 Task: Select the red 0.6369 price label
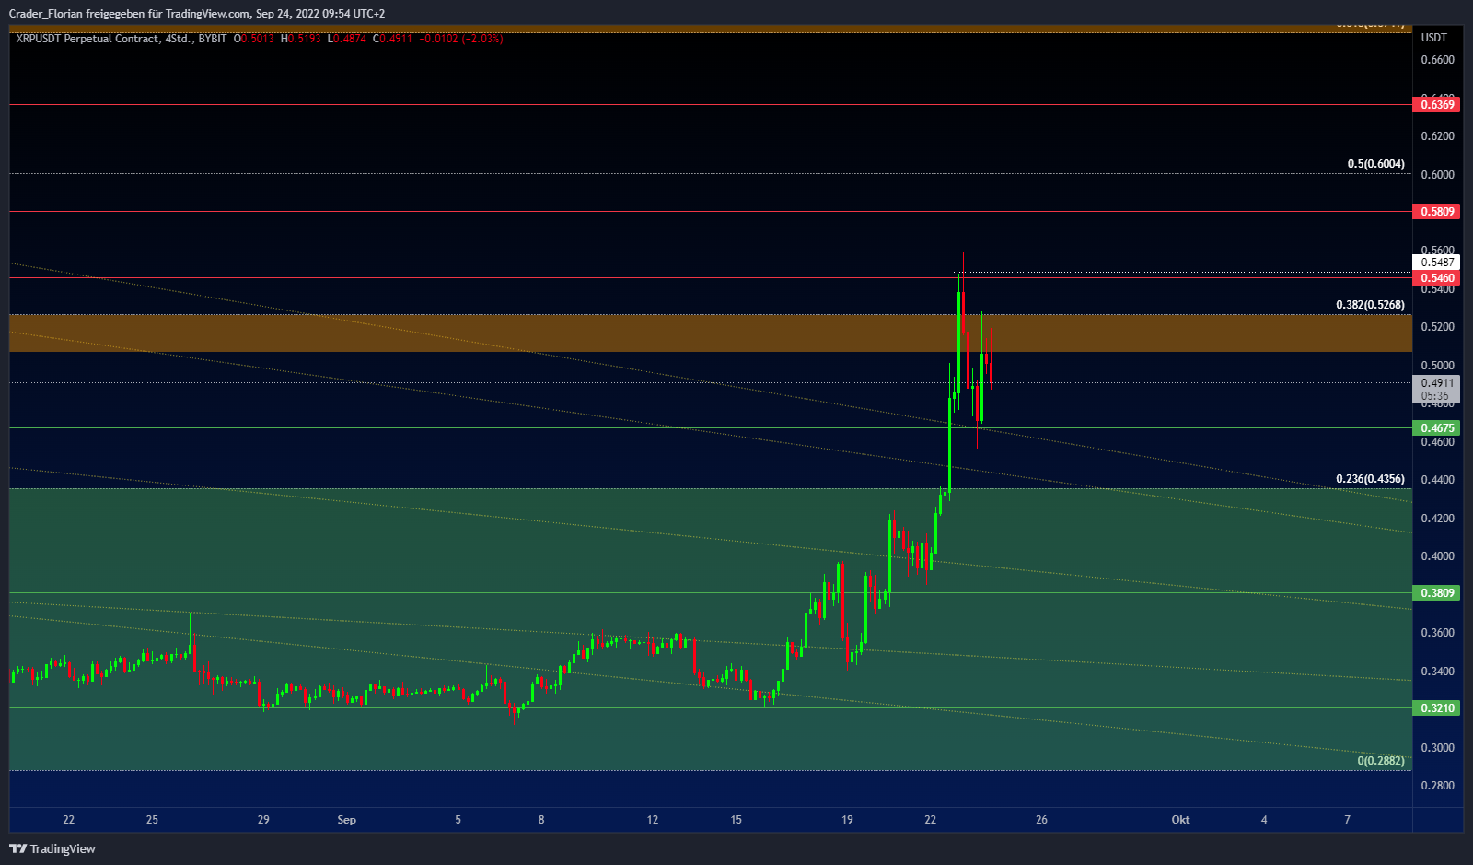[x=1436, y=105]
